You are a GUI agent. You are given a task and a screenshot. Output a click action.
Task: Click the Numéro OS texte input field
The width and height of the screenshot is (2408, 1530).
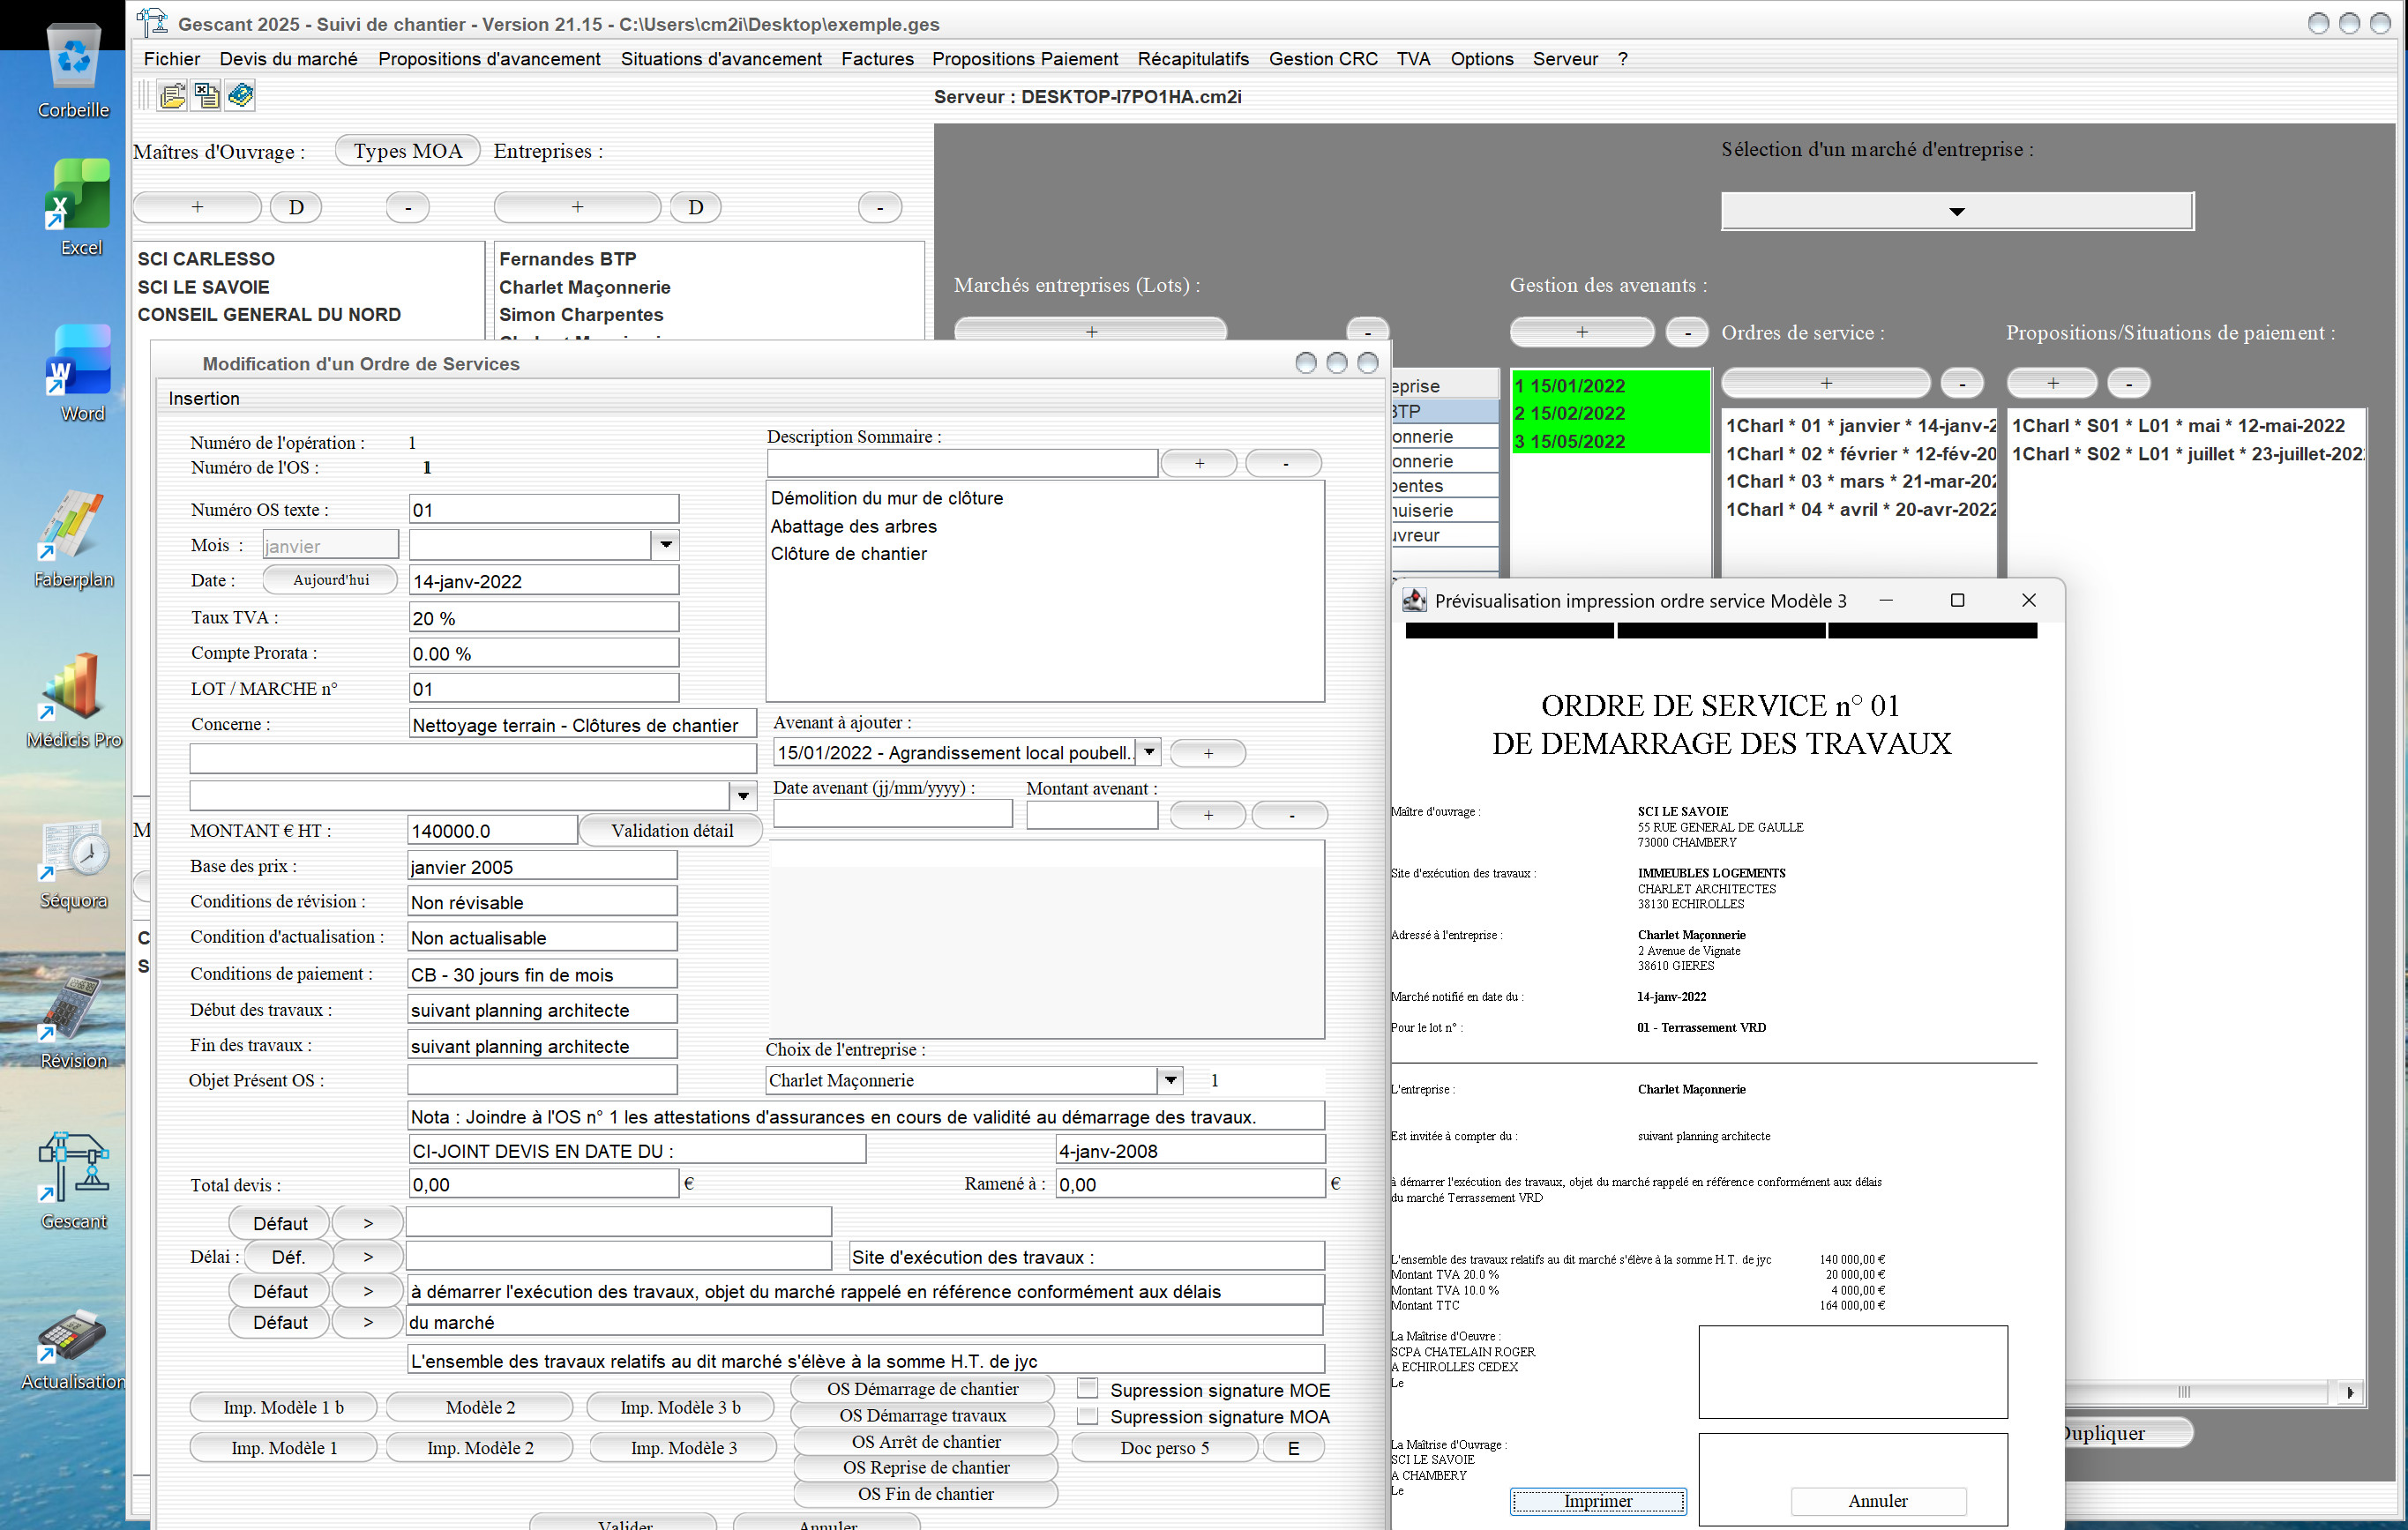[543, 510]
